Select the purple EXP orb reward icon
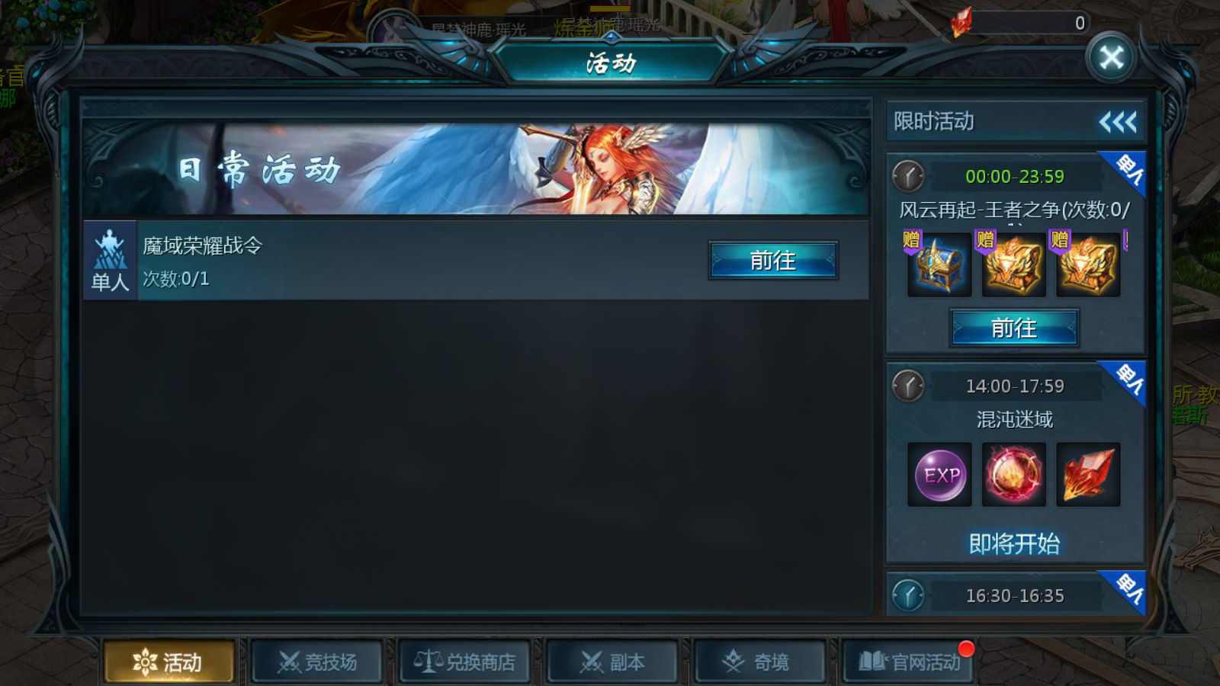1220x686 pixels. click(x=939, y=475)
